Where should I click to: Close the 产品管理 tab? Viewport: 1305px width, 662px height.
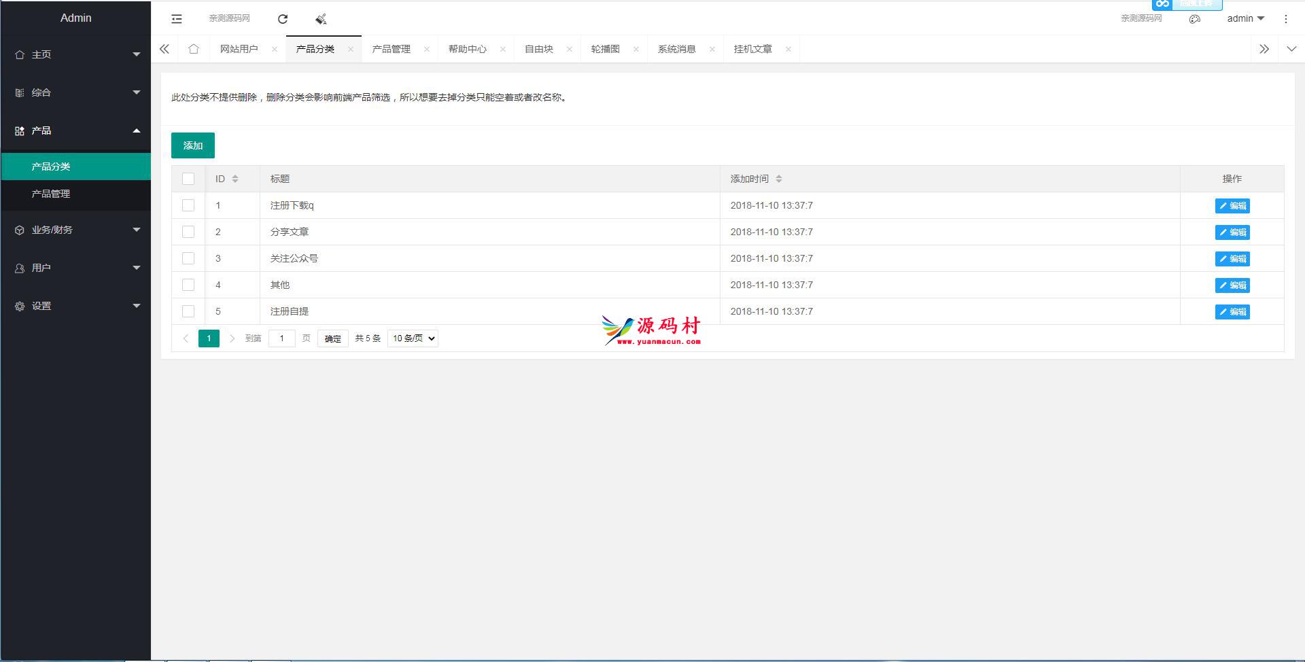click(427, 49)
